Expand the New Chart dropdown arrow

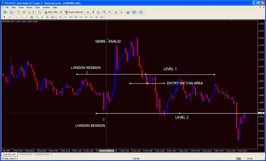7,12
